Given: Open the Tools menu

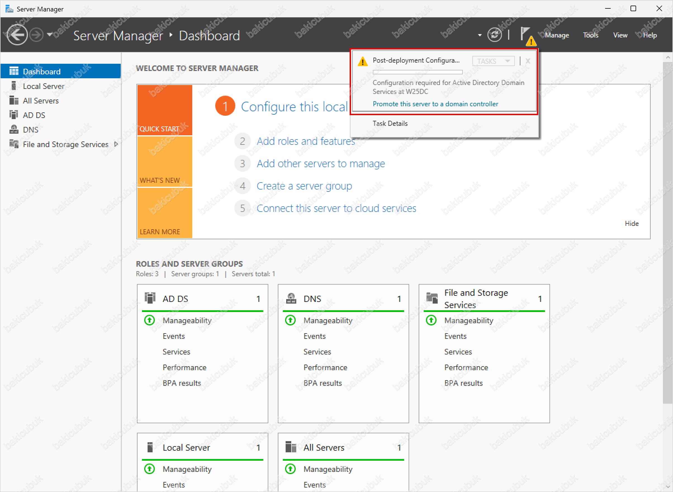Looking at the screenshot, I should (591, 35).
